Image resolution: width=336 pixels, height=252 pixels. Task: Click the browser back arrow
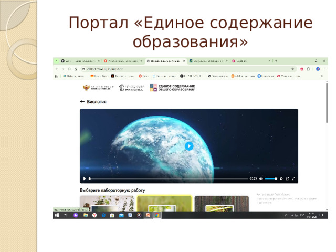coord(57,69)
